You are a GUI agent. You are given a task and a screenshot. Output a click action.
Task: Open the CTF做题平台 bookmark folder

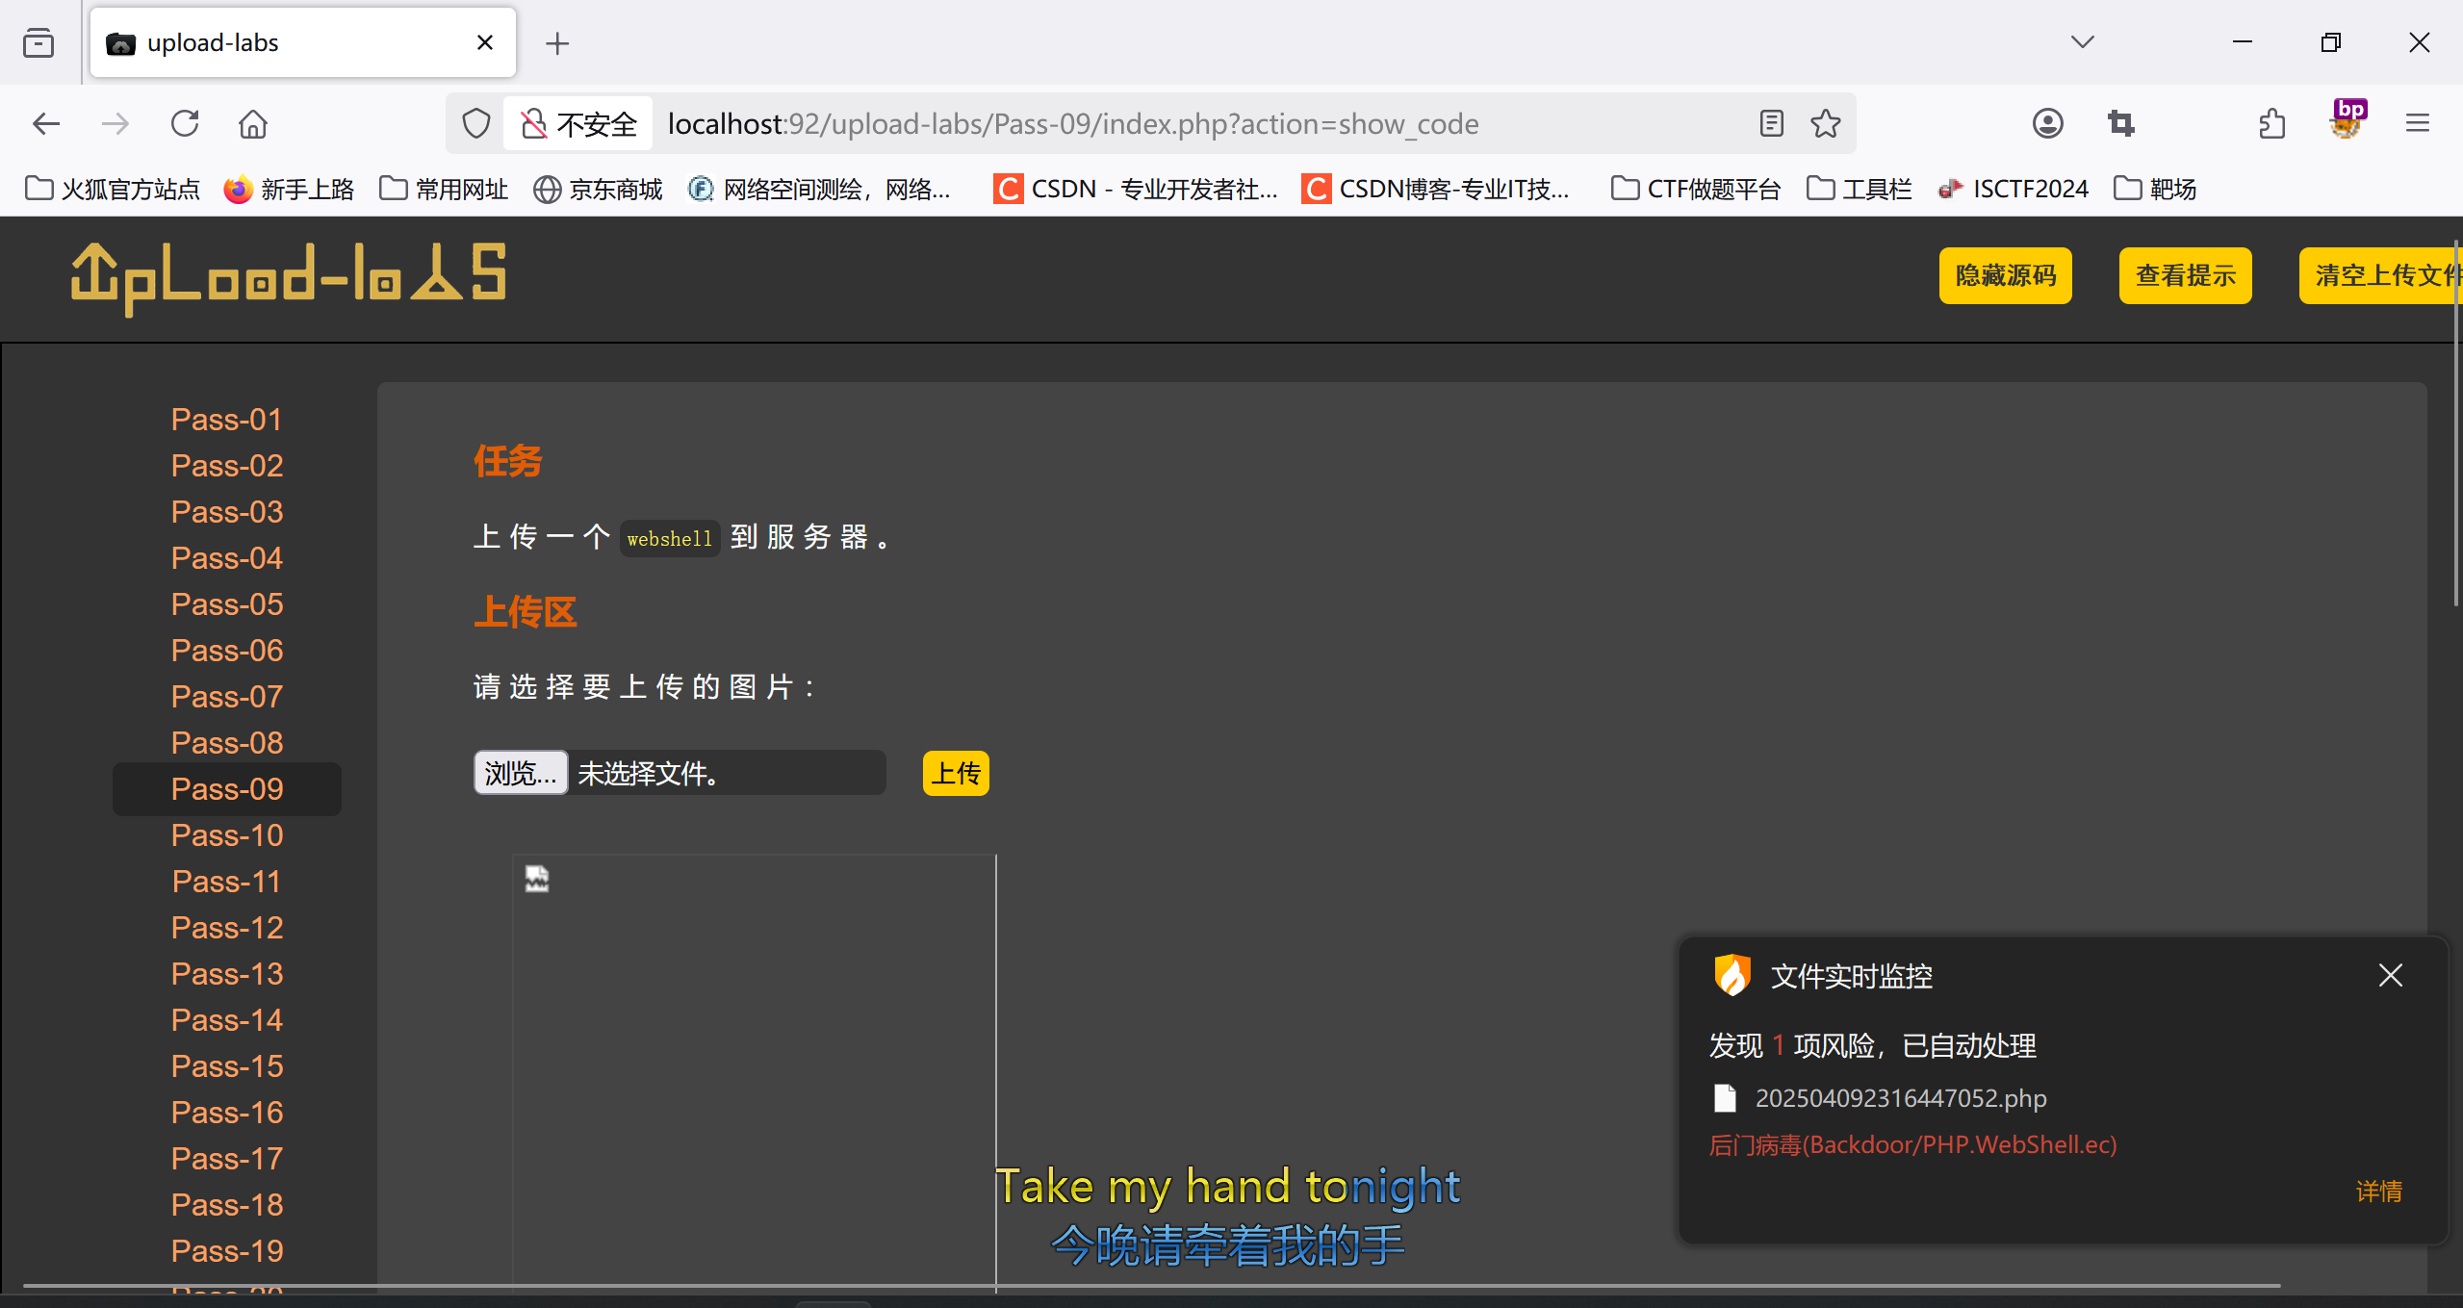click(x=1696, y=189)
